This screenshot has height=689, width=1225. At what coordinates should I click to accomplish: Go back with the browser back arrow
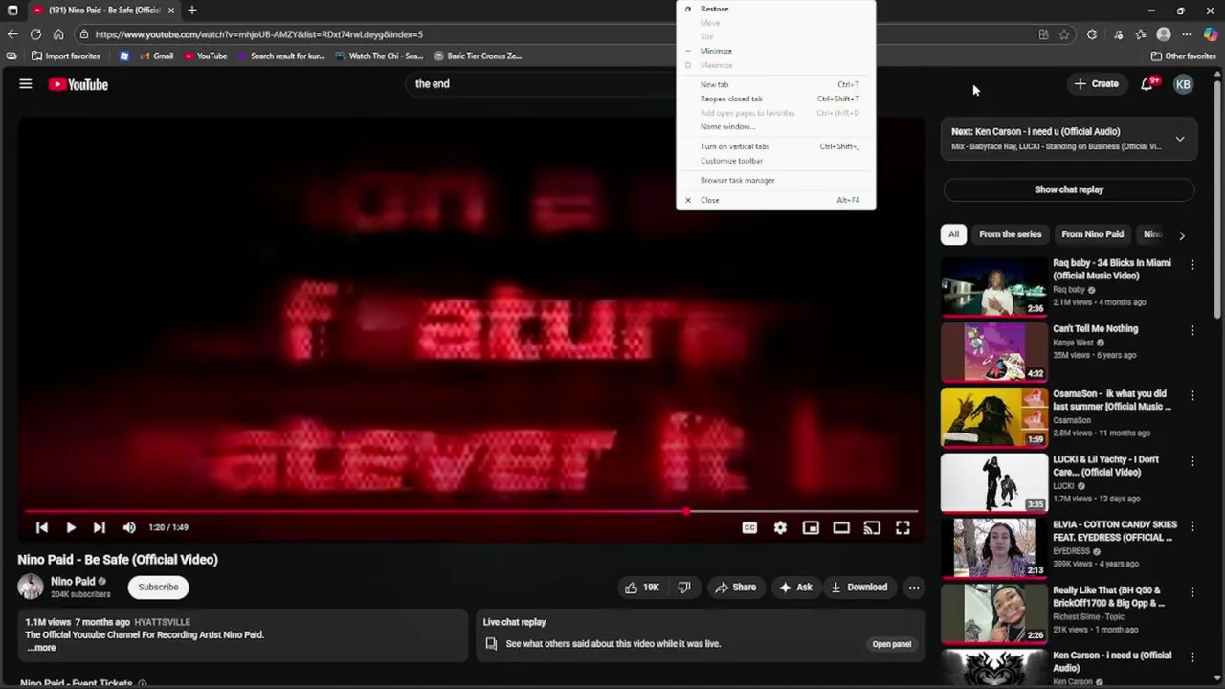pyautogui.click(x=11, y=34)
